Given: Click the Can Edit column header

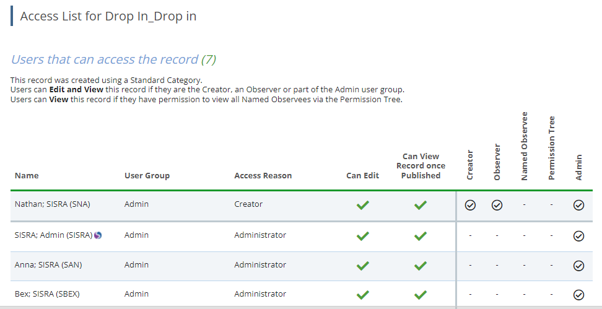Looking at the screenshot, I should 362,176.
